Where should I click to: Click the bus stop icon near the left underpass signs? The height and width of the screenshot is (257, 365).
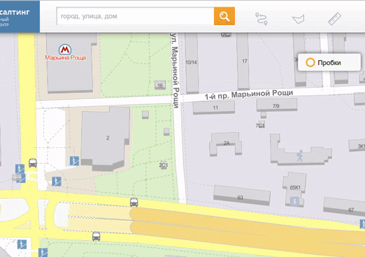click(x=33, y=163)
